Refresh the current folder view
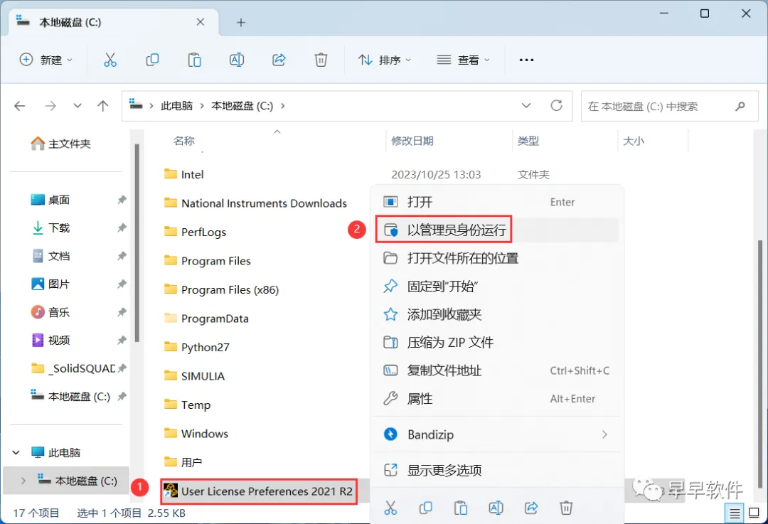The height and width of the screenshot is (524, 768). tap(556, 105)
